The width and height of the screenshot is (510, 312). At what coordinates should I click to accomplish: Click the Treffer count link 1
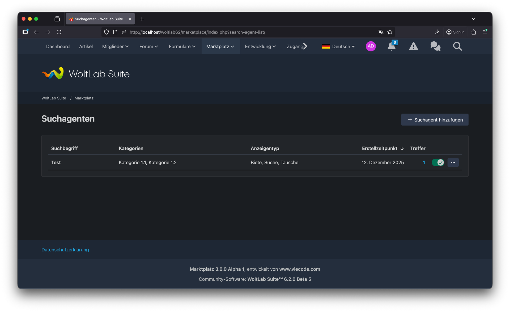[x=424, y=162]
